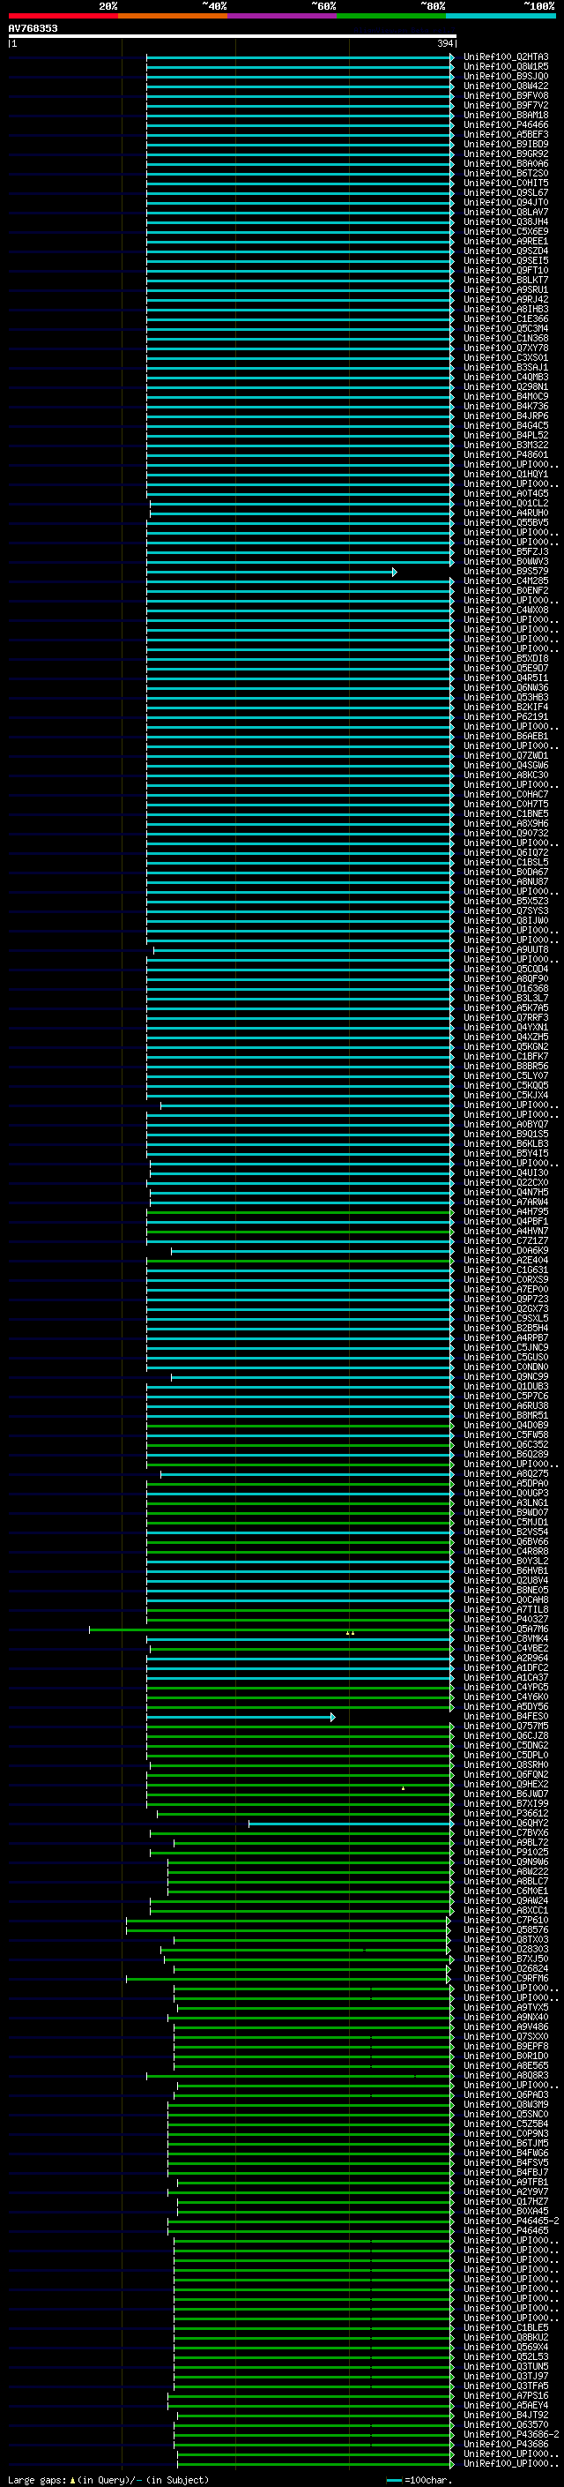Select the UniRef100_A2E404 label
Viewport: 564px width, 2487px height.
tap(506, 1260)
